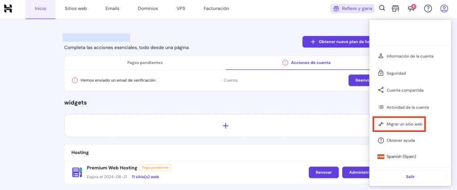Open notifications megaphone icon
This screenshot has height=190, width=457.
pyautogui.click(x=411, y=9)
